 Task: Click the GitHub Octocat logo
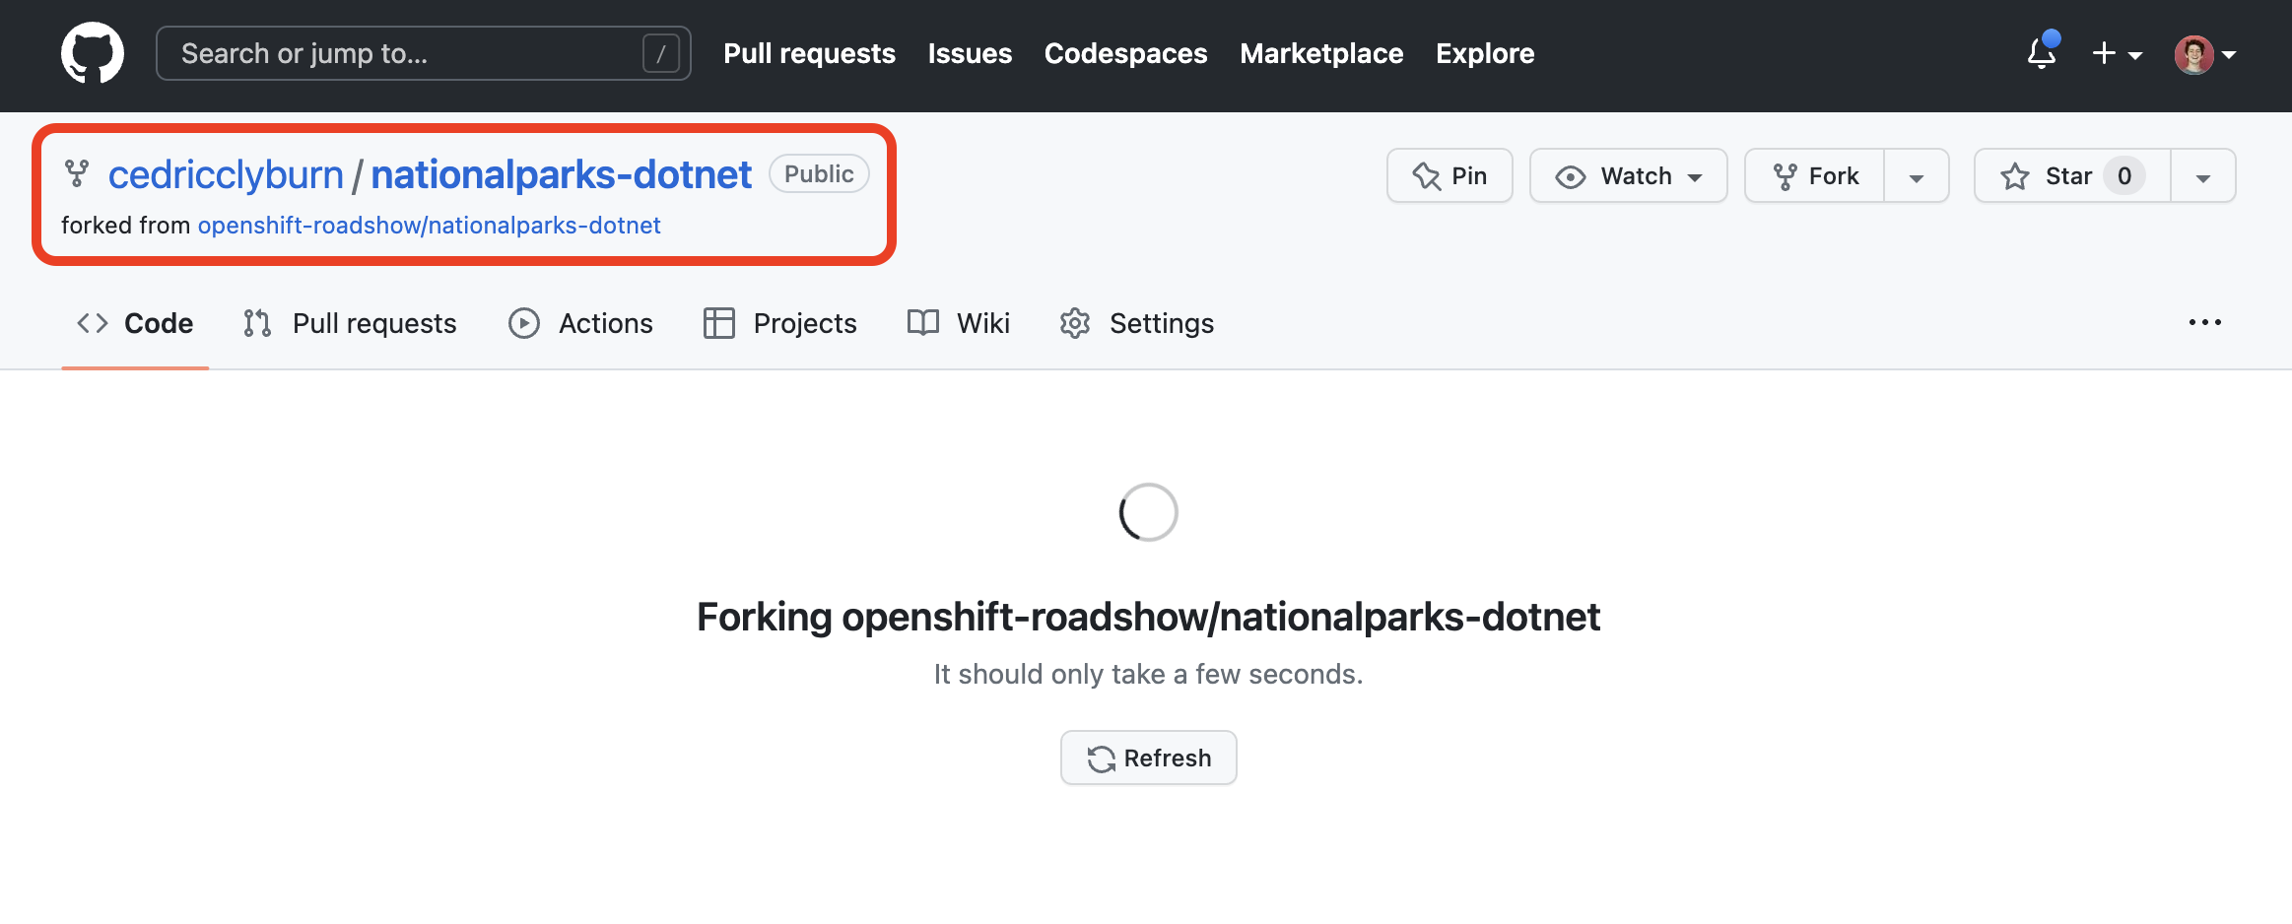pos(93,53)
